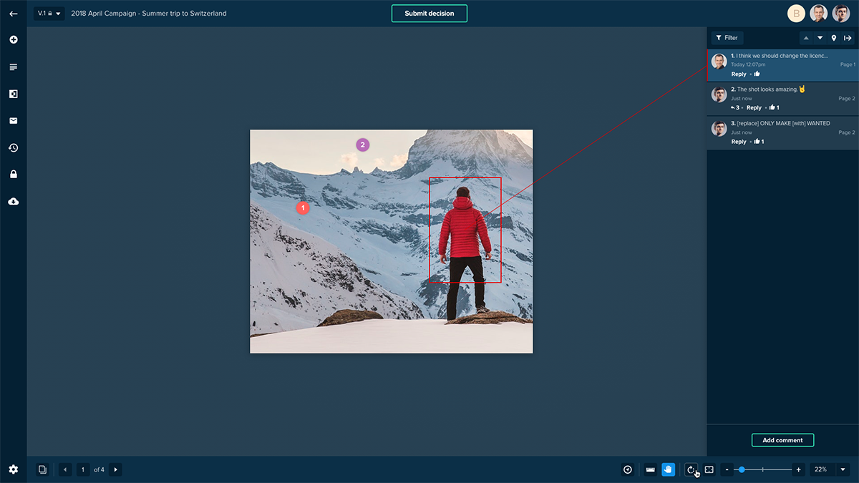The width and height of the screenshot is (859, 483).
Task: Toggle comment pin markers with location icon
Action: click(834, 38)
